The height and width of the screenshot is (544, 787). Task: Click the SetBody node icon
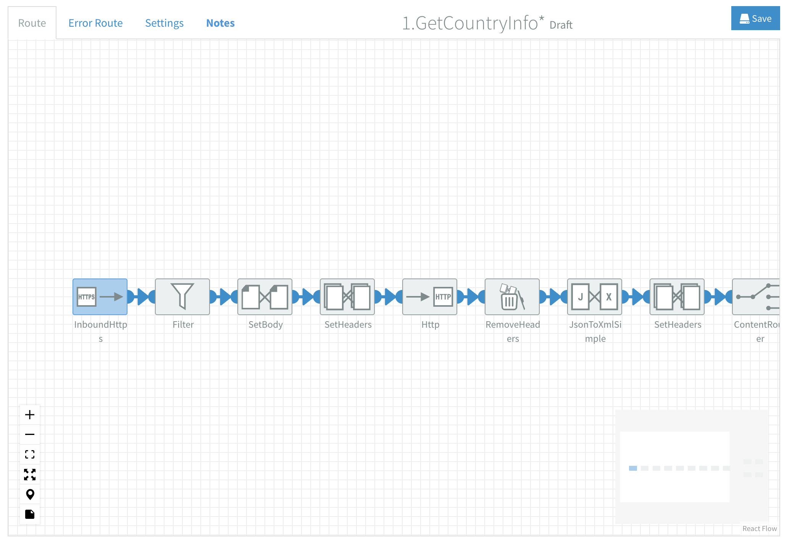pos(266,296)
